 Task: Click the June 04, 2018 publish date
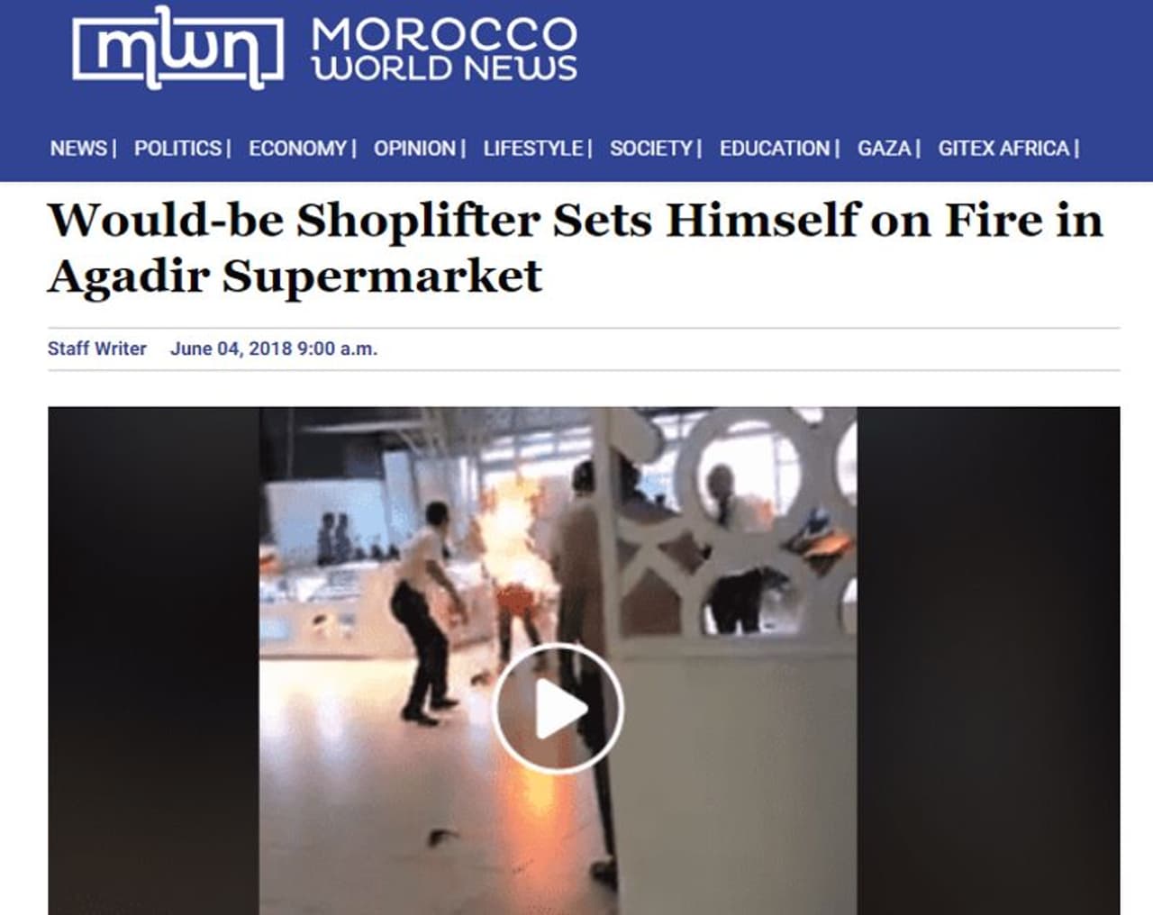pos(274,349)
